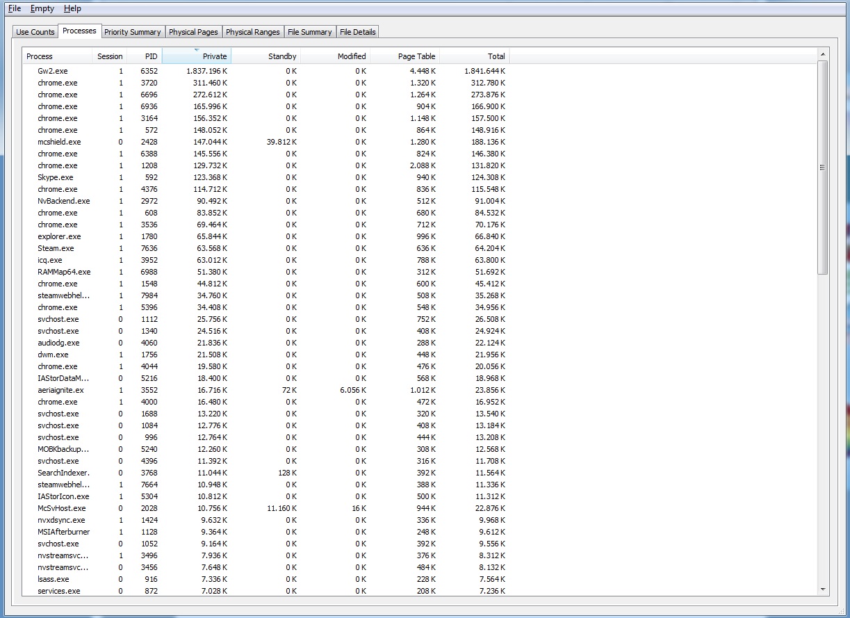Screen dimensions: 850x618
Task: Click the scrollbar up arrow
Action: pos(823,54)
